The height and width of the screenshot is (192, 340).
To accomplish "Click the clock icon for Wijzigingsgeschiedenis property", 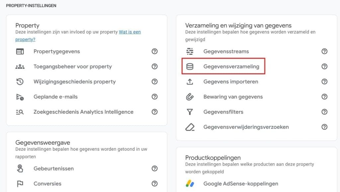I will point(19,81).
